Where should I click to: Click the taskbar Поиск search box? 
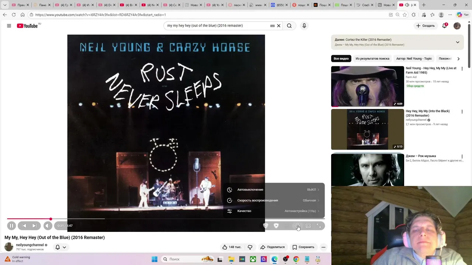click(x=188, y=259)
